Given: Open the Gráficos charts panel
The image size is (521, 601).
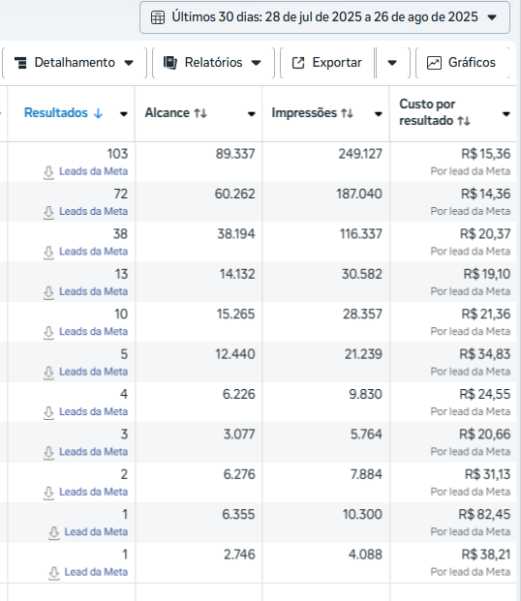Looking at the screenshot, I should 462,63.
